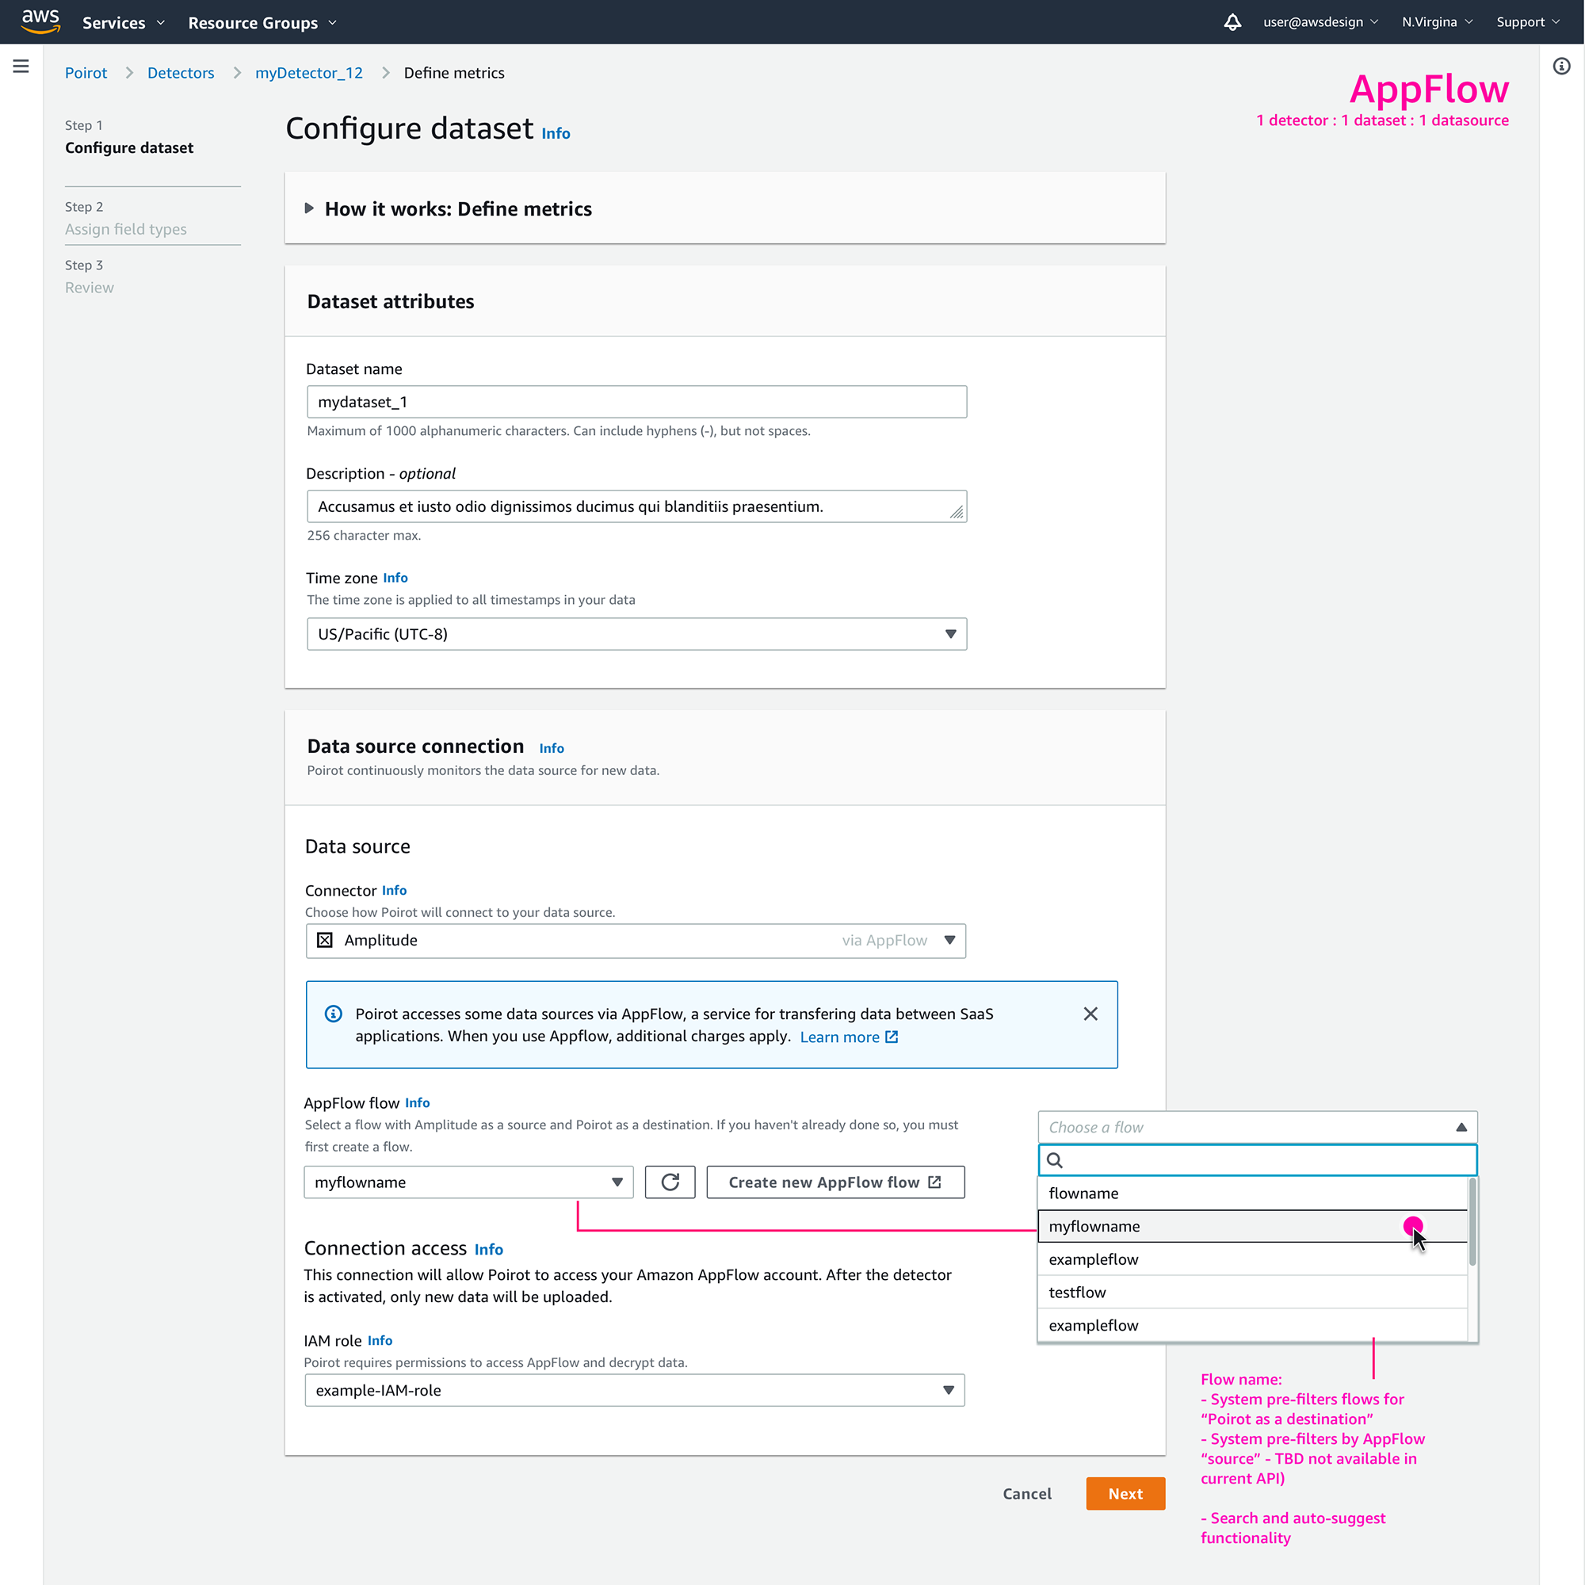Open Info next to Connector
Image resolution: width=1585 pixels, height=1585 pixels.
tap(394, 890)
